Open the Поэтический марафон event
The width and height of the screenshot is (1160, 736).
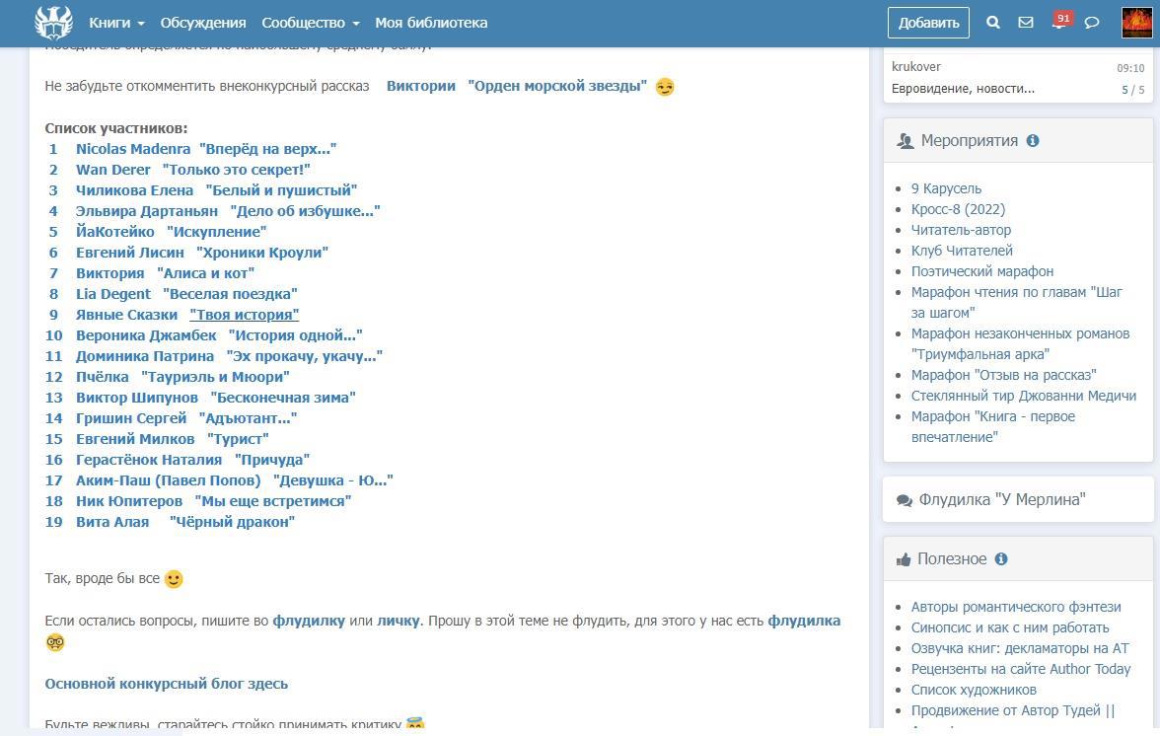point(981,271)
